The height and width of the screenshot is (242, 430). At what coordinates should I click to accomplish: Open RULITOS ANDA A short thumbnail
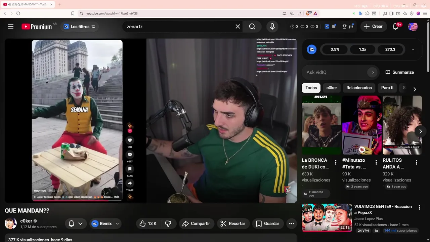(x=402, y=125)
